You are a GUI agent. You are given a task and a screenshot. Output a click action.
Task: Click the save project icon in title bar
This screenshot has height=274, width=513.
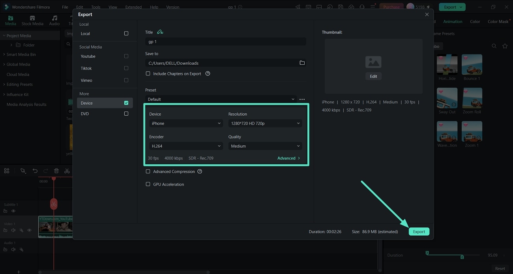[341, 7]
